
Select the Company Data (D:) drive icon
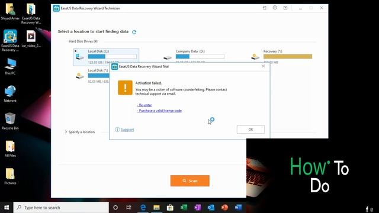coord(167,57)
